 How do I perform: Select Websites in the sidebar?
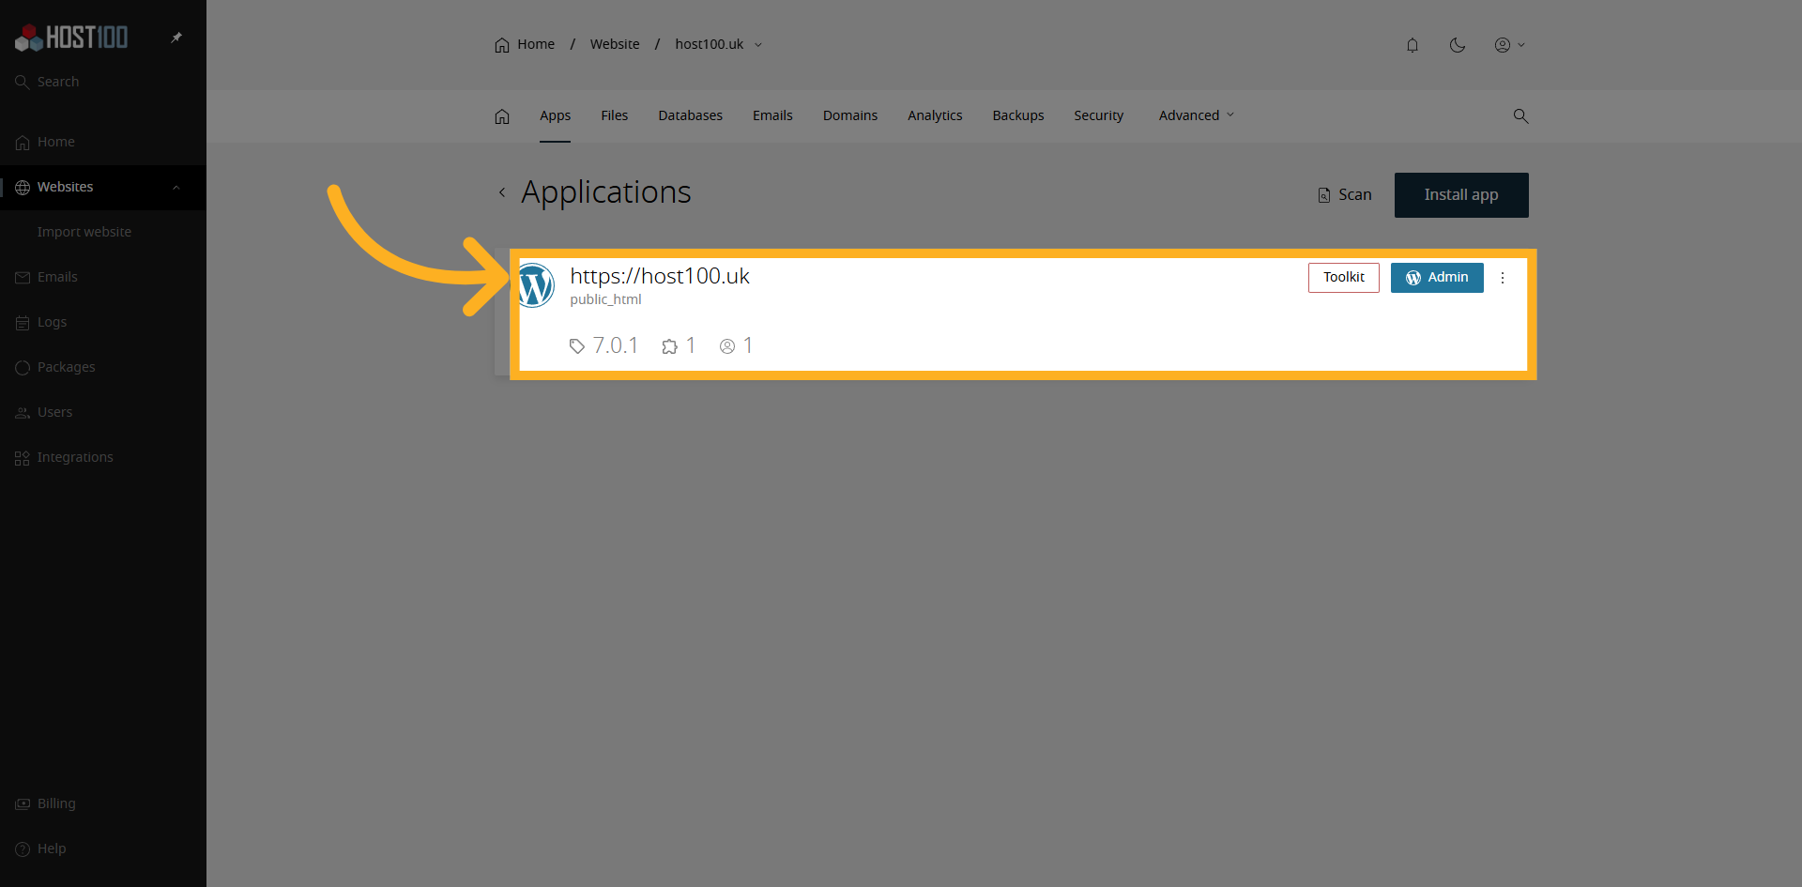coord(66,187)
